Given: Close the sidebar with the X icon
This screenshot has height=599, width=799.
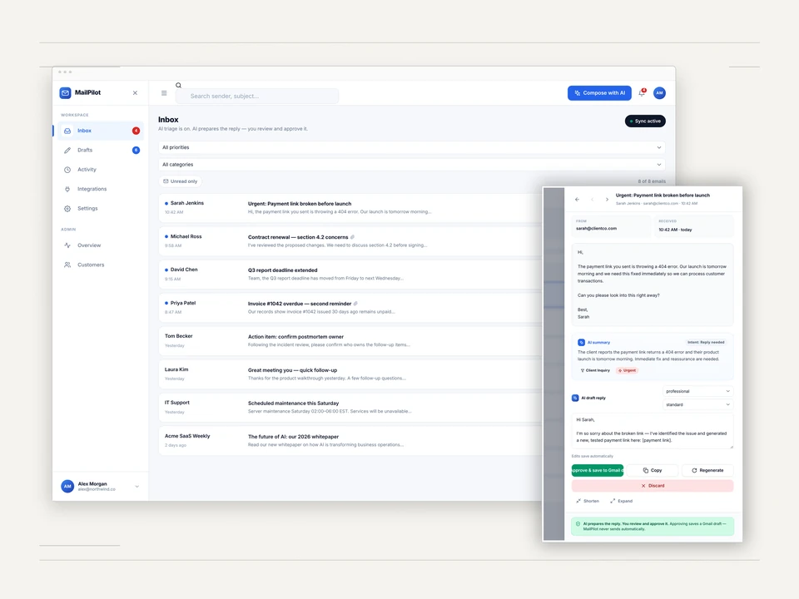Looking at the screenshot, I should click(135, 92).
